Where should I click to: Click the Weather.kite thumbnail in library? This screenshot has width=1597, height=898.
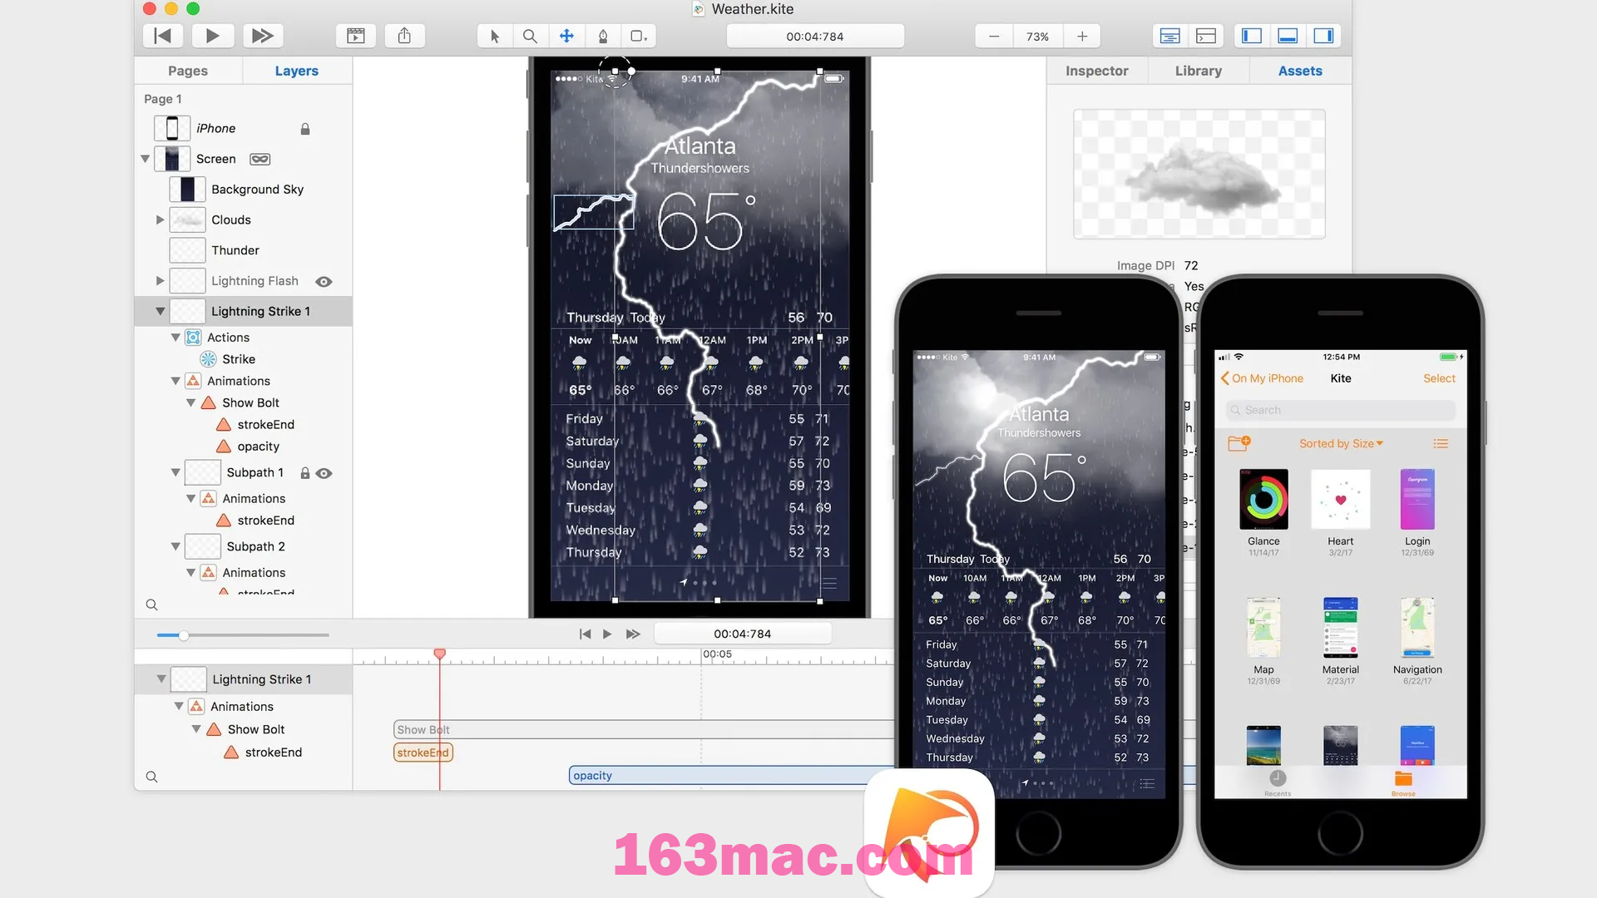point(1339,746)
